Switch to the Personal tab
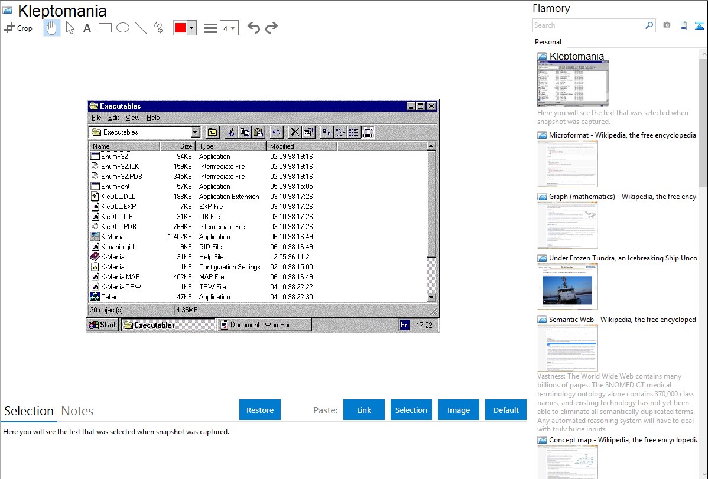The height and width of the screenshot is (479, 708). 548,42
